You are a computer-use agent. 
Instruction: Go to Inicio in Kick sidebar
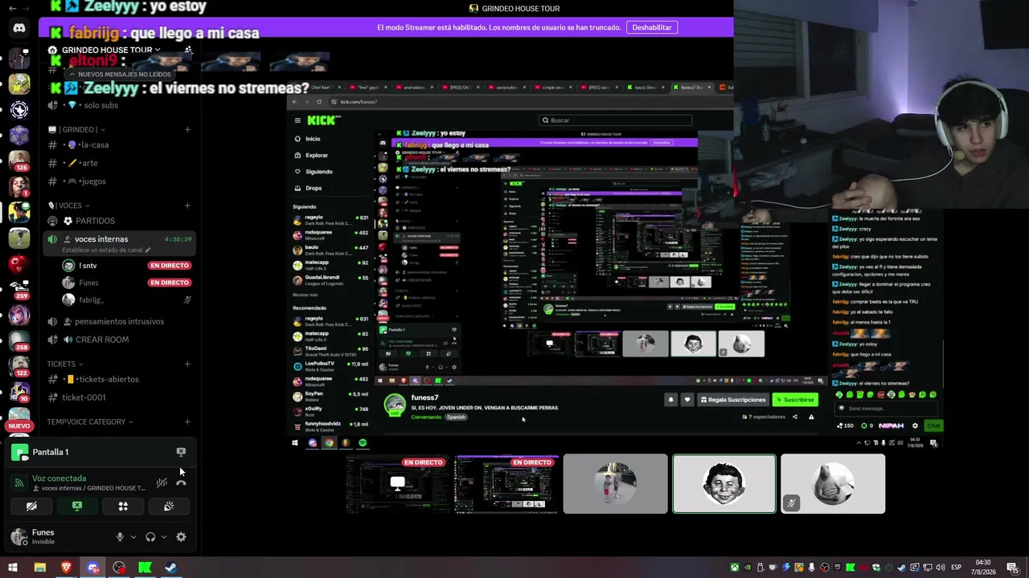313,139
